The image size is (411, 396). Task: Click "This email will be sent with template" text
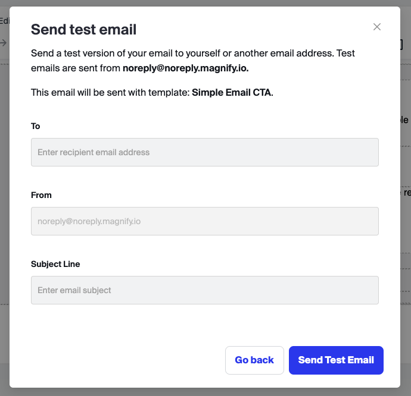(110, 93)
